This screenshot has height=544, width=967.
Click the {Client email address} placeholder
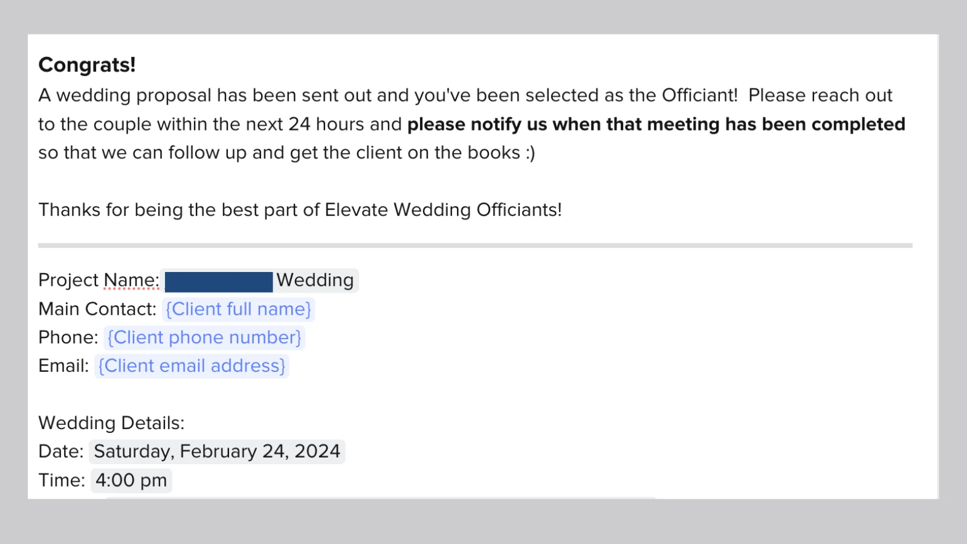pos(192,366)
